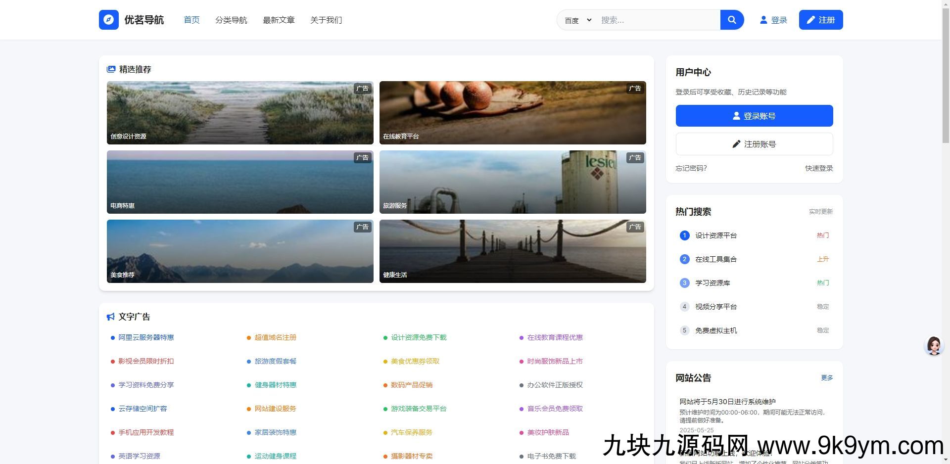The width and height of the screenshot is (950, 464).
Task: Click 更多 in the 网站公告 panel
Action: [x=827, y=377]
